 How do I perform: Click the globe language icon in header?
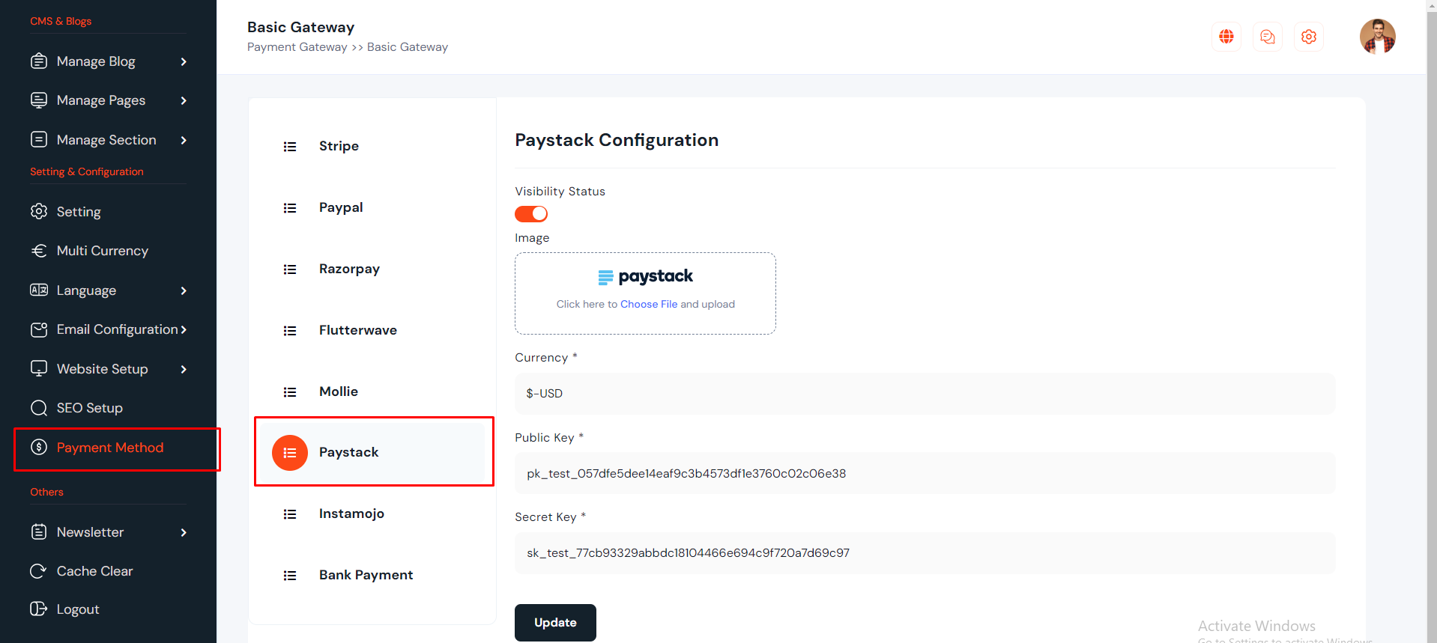1226,37
